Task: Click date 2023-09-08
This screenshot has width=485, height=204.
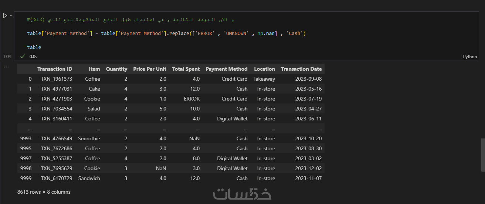Action: (308, 79)
